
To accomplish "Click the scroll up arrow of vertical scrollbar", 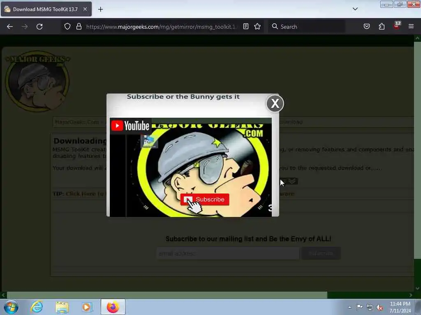I will click(x=417, y=38).
